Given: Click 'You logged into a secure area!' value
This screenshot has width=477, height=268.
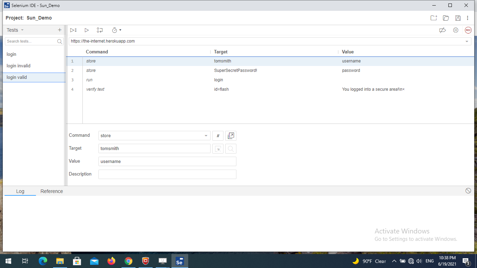Looking at the screenshot, I should click(373, 89).
